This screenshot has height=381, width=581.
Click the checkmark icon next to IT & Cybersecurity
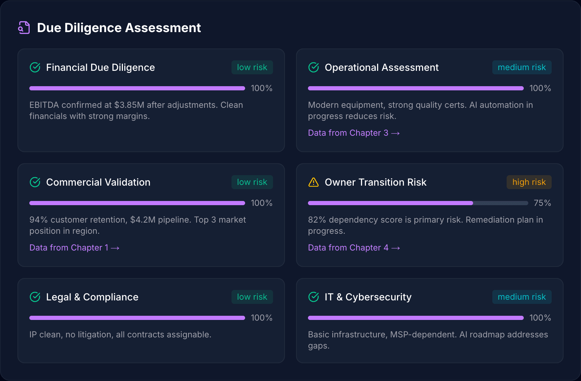point(314,297)
